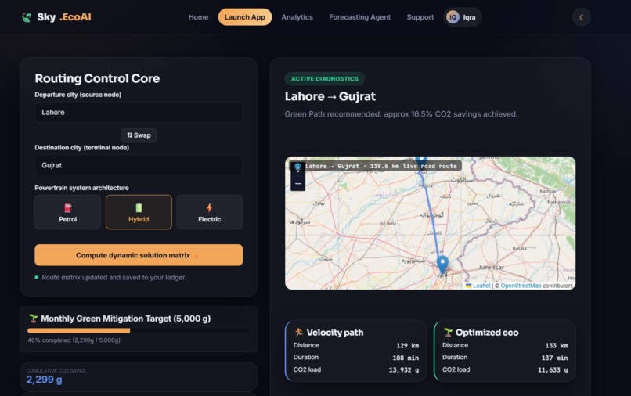631x396 pixels.
Task: Click the green hybrid battery icon
Action: 139,207
